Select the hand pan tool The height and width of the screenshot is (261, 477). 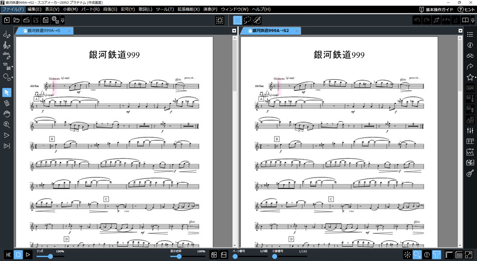(x=7, y=114)
